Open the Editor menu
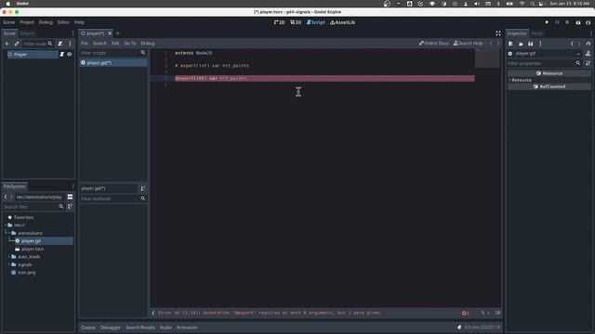 tap(63, 22)
